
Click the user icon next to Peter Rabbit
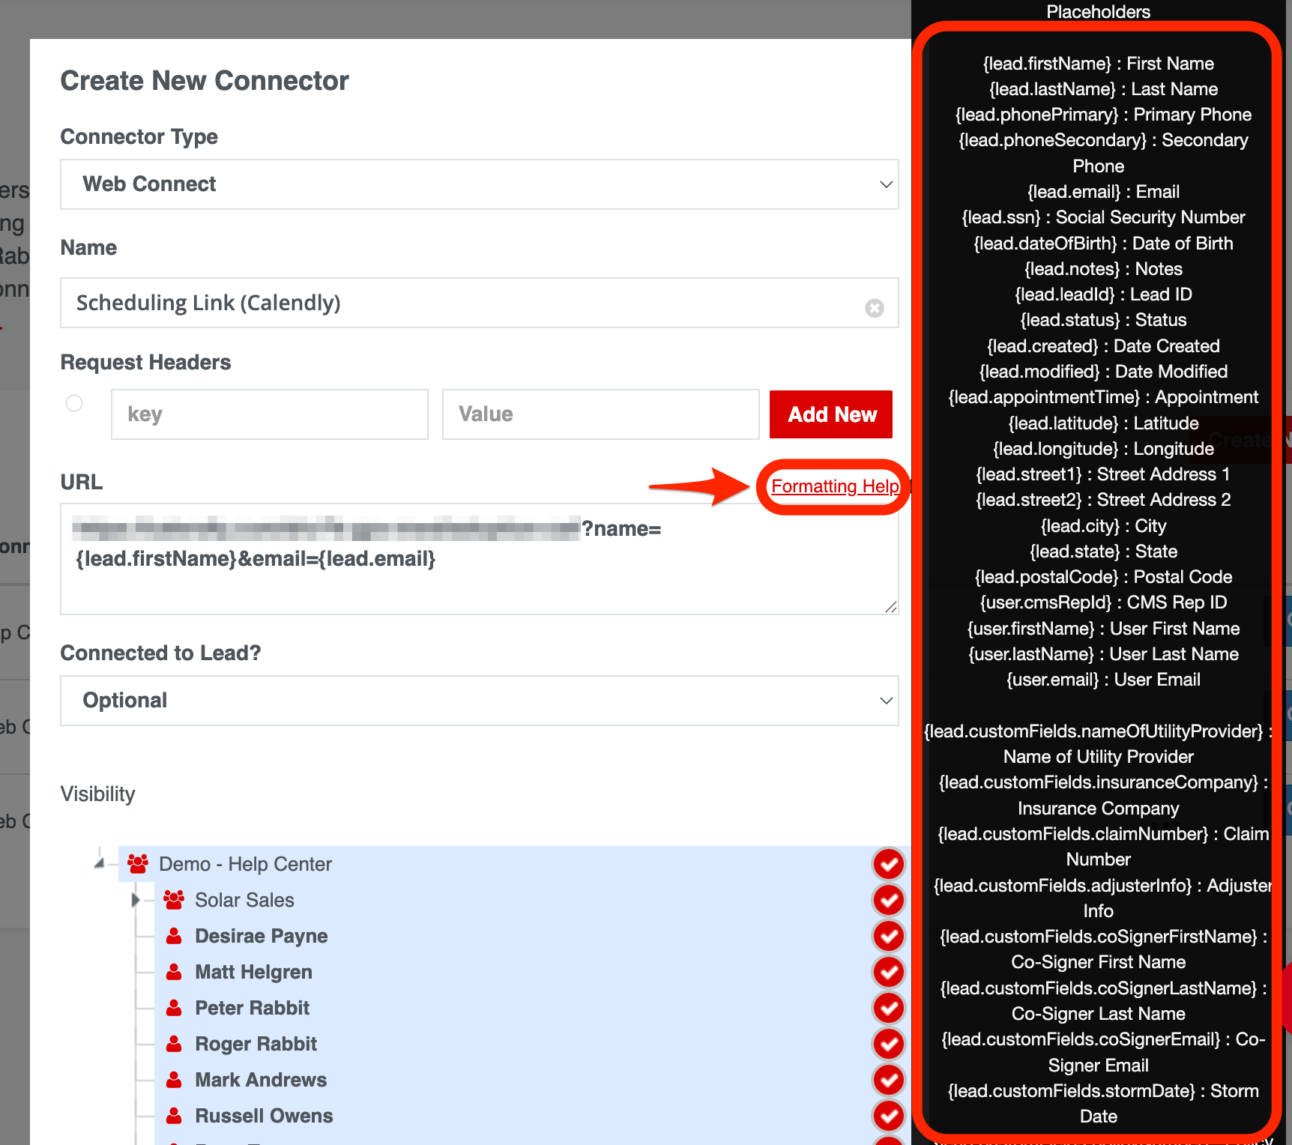[174, 1008]
